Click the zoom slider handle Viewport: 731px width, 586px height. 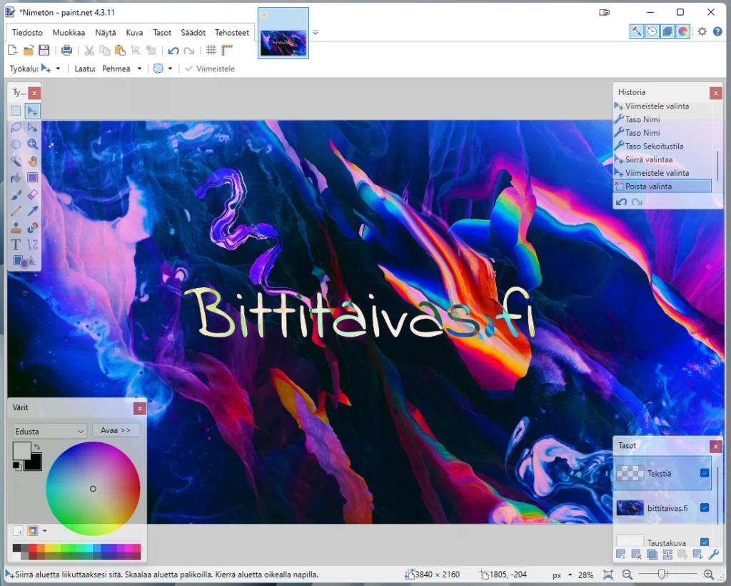(661, 575)
